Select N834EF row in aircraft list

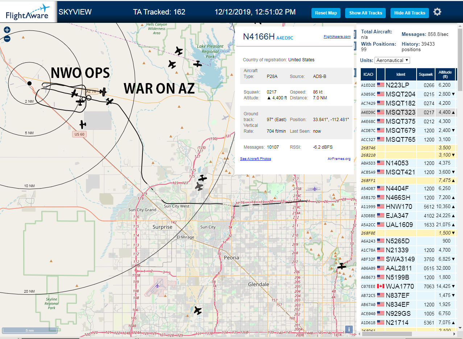[x=409, y=305]
